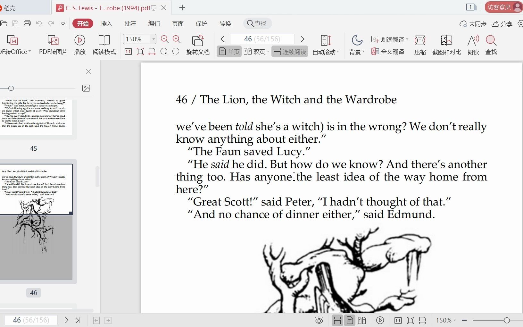Switch to the 页面 ribbon tab

pos(178,23)
